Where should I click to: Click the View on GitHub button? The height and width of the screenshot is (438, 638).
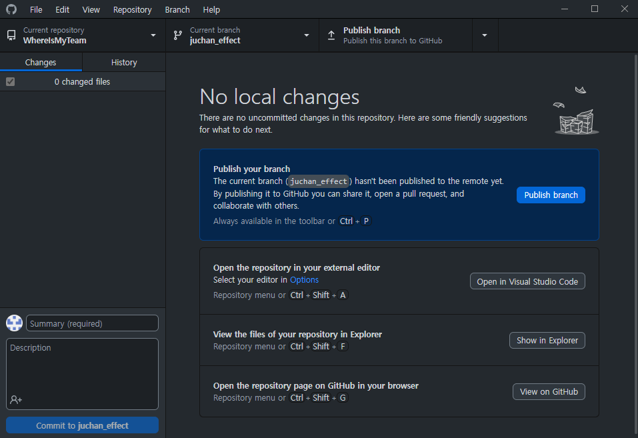pos(549,391)
